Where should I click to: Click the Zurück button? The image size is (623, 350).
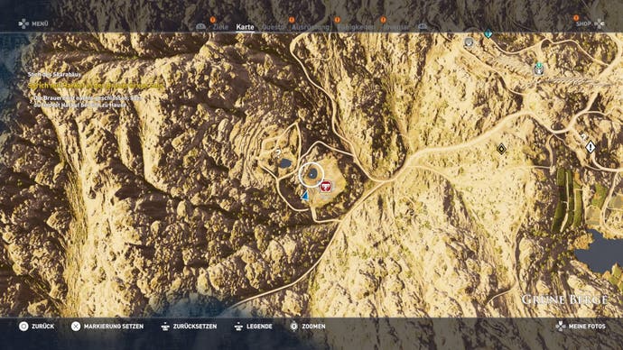(36, 327)
